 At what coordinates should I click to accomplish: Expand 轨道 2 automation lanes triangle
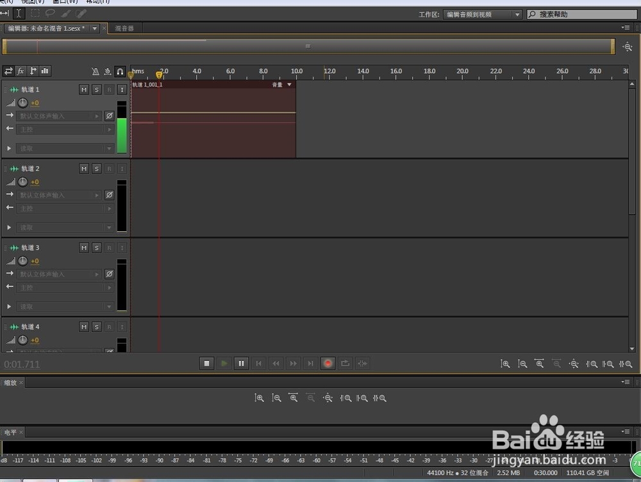pos(9,228)
